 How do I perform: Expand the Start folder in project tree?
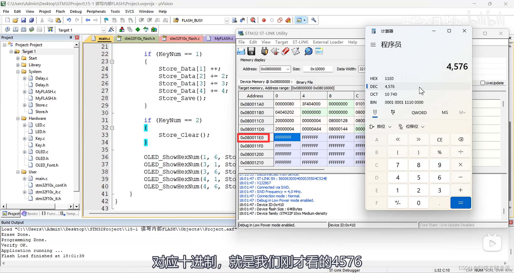click(x=18, y=58)
